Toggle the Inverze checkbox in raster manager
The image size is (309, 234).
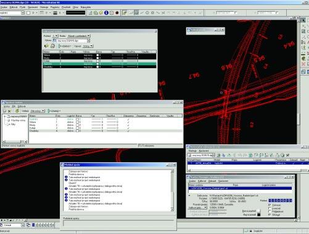[x=270, y=208]
